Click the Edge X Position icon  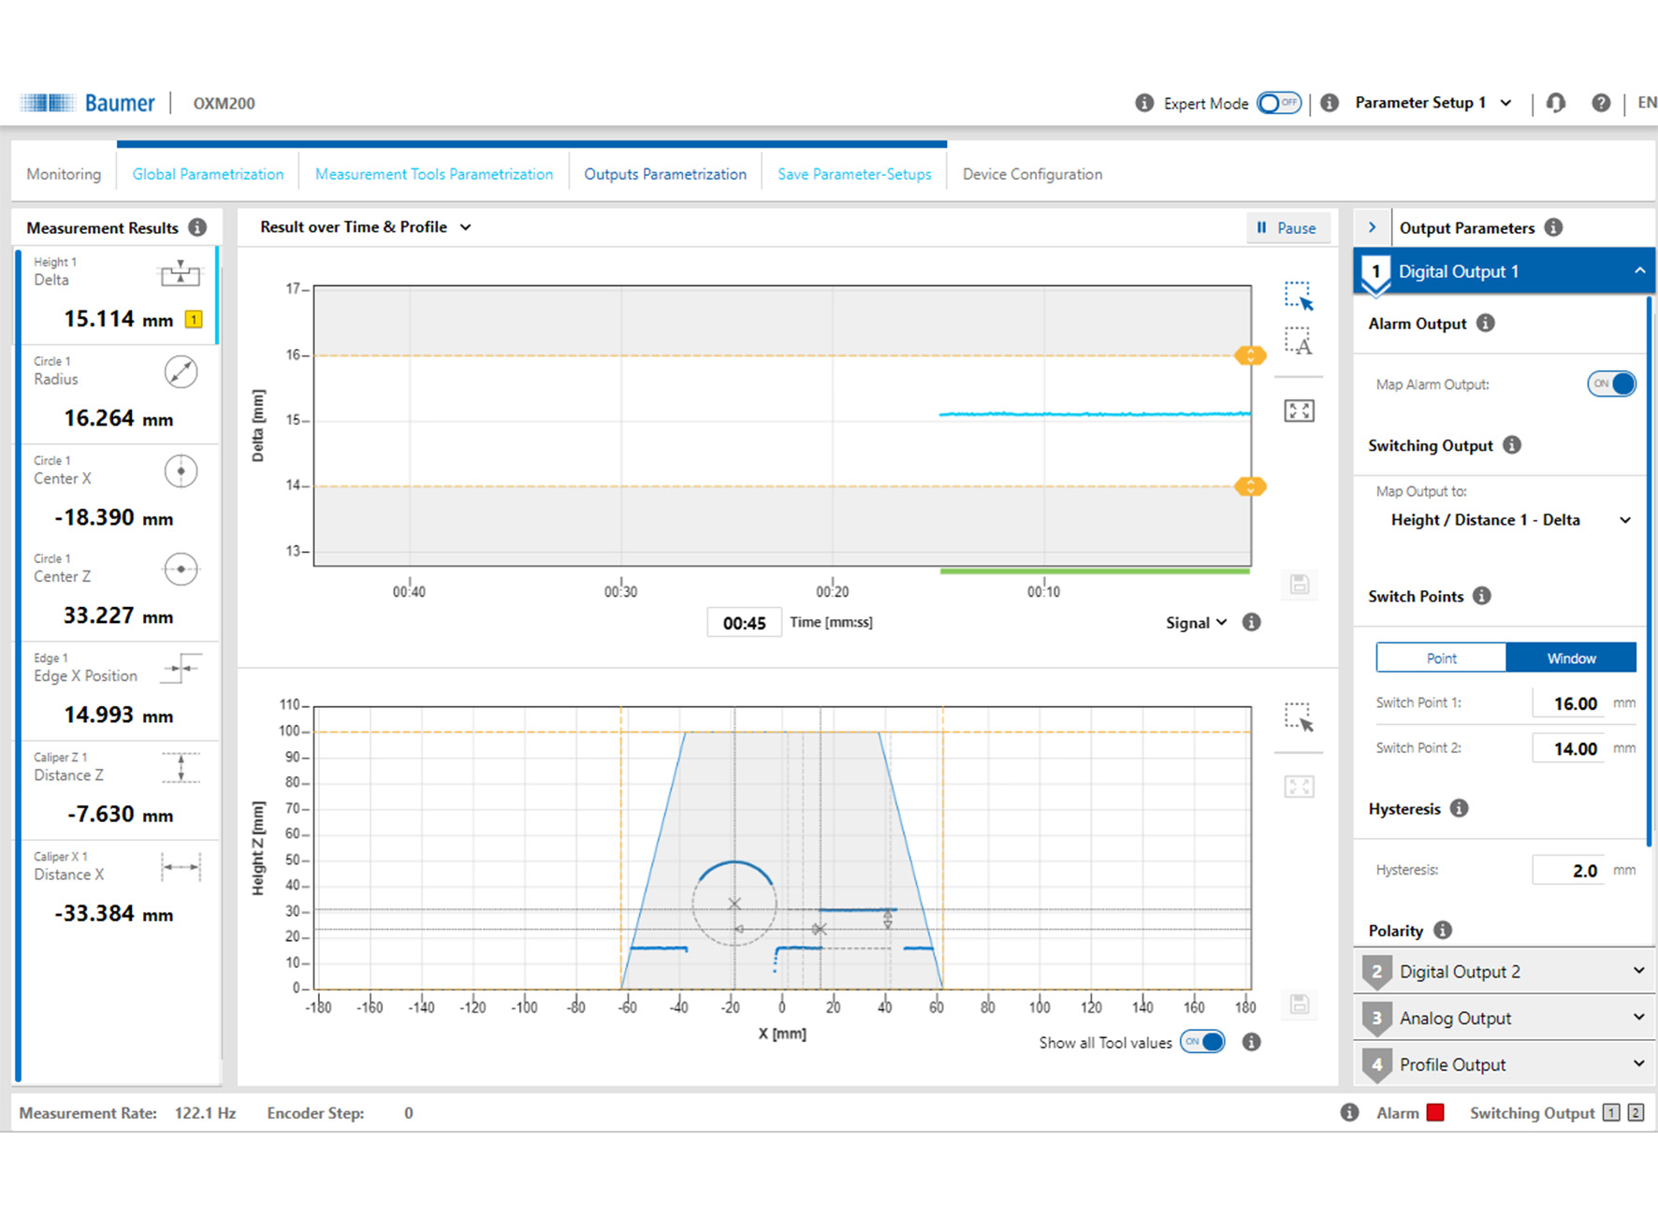(182, 669)
